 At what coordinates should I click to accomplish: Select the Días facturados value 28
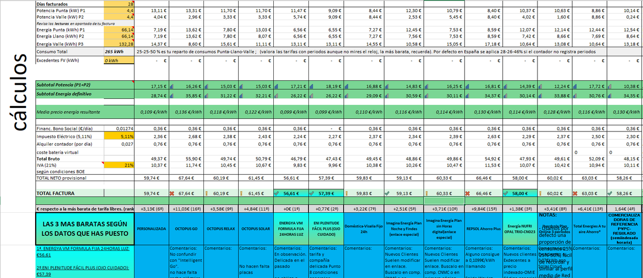tap(119, 4)
